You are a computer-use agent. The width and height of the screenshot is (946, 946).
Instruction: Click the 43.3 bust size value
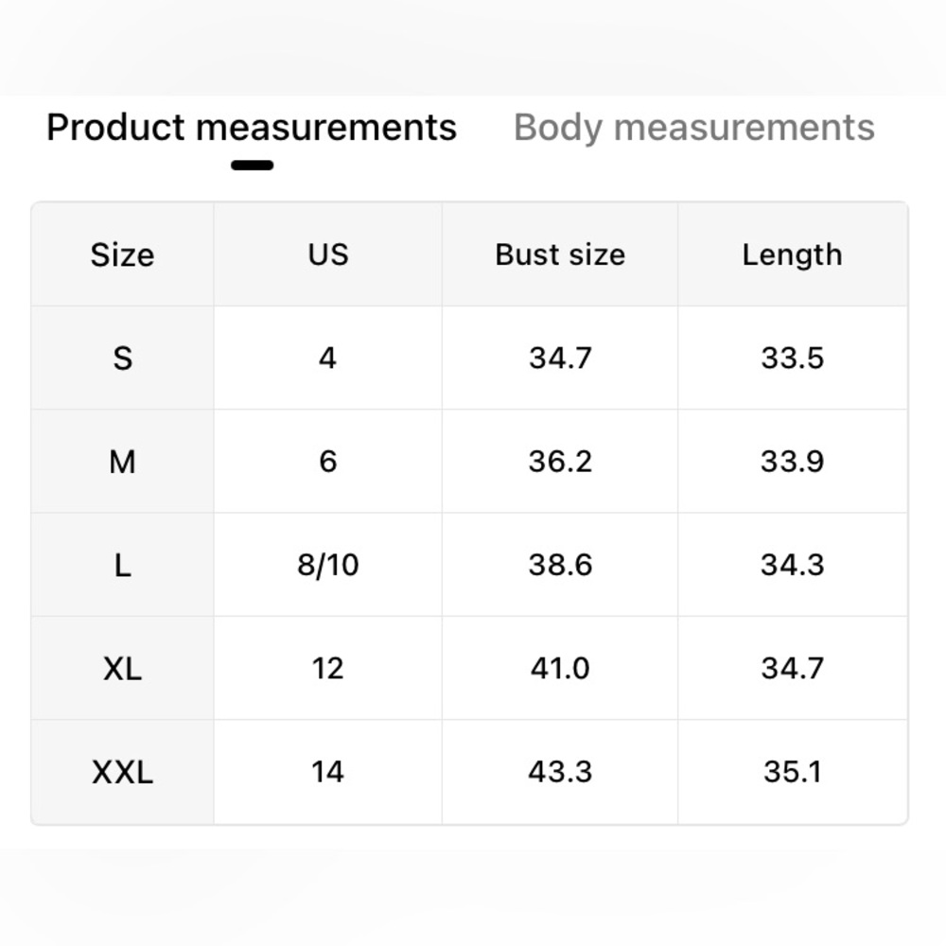(560, 772)
